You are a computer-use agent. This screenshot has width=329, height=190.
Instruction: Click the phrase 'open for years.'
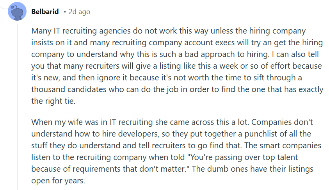58,181
